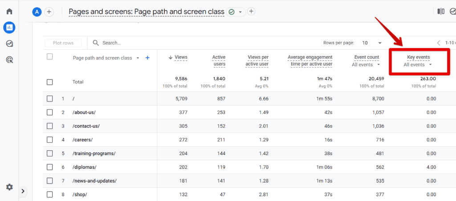This screenshot has width=456, height=201.
Task: Select checkbox for /contact-us/ row
Action: pos(50,126)
